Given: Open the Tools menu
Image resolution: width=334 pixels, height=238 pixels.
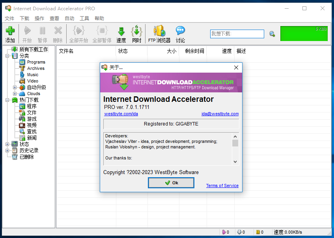Looking at the screenshot, I should pos(84,18).
